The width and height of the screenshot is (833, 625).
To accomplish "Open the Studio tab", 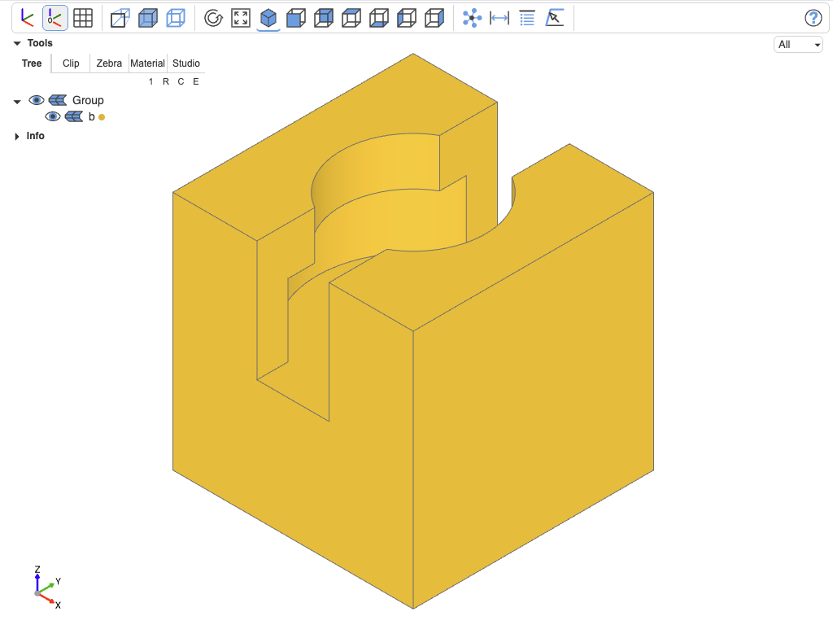I will (186, 63).
